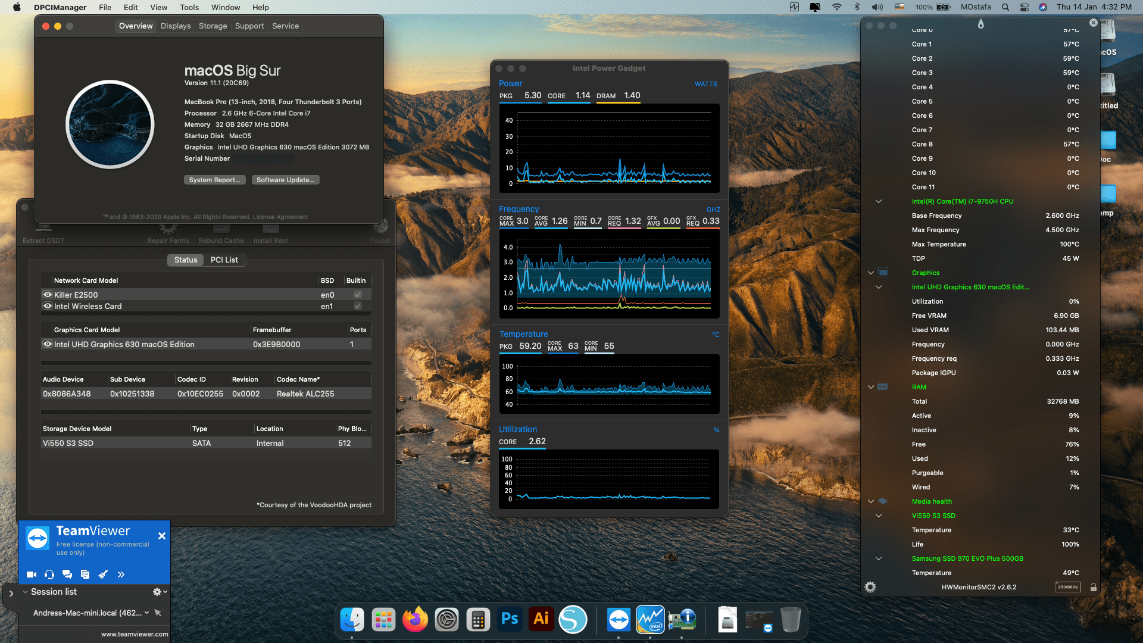
Task: Open System Preferences from Dock
Action: click(x=446, y=620)
